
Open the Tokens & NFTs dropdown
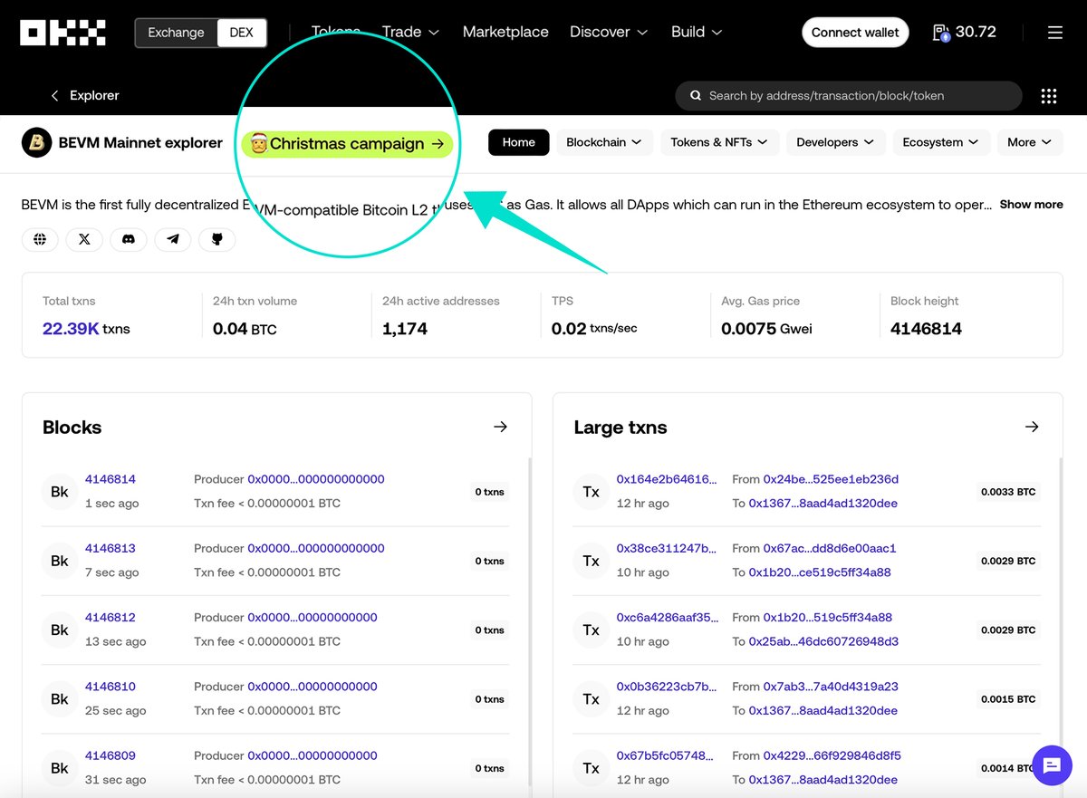[719, 142]
